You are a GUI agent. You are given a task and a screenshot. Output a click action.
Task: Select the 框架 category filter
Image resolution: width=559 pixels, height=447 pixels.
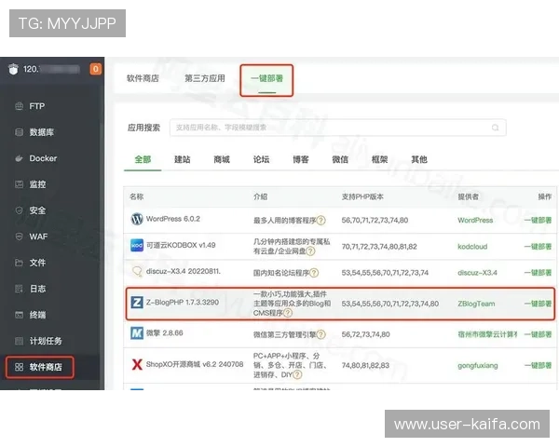tap(380, 159)
